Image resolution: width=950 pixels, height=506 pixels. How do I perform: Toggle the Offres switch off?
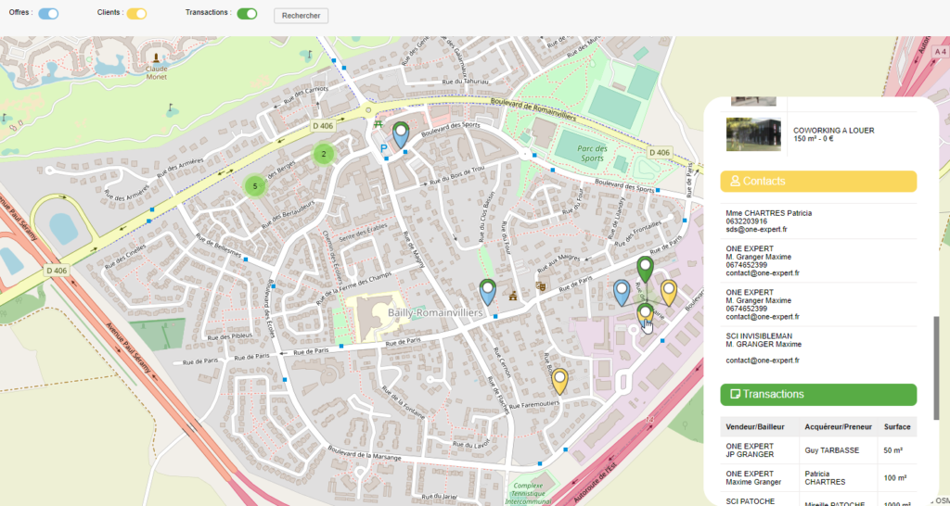(48, 14)
